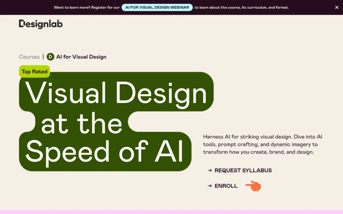Click the breadcrumb separator after Courses
Screen dimensions: 343x214
click(x=43, y=57)
